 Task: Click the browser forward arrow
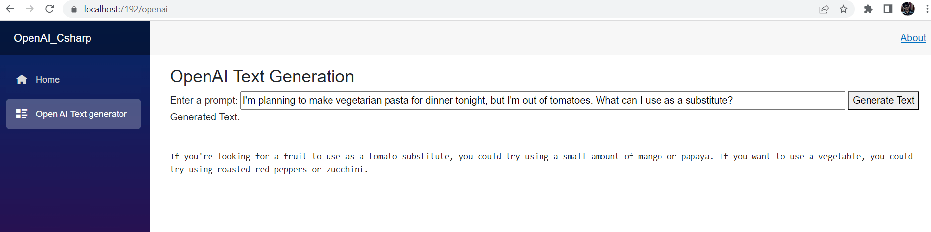pos(30,9)
